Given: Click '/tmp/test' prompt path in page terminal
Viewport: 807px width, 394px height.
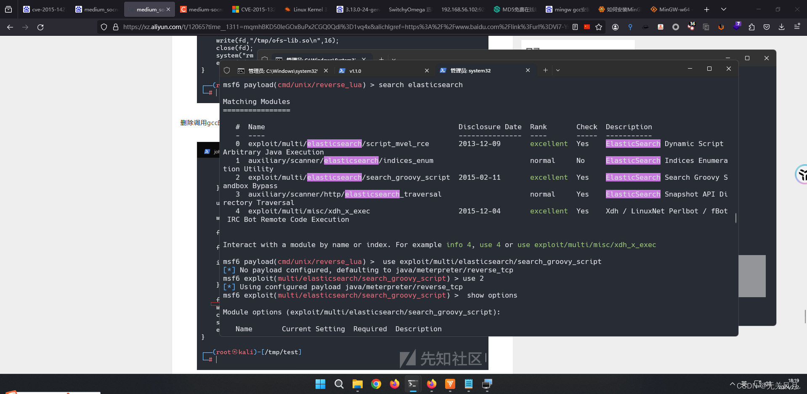Looking at the screenshot, I should coord(281,352).
